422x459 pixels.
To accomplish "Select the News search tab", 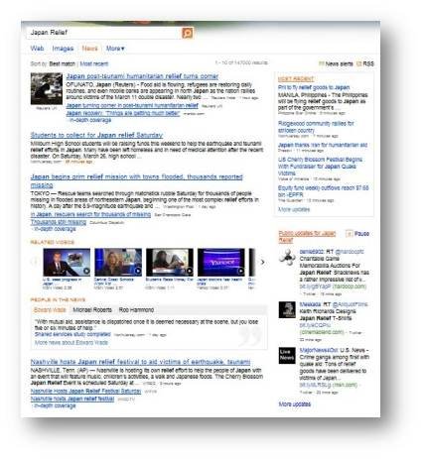I will point(89,49).
